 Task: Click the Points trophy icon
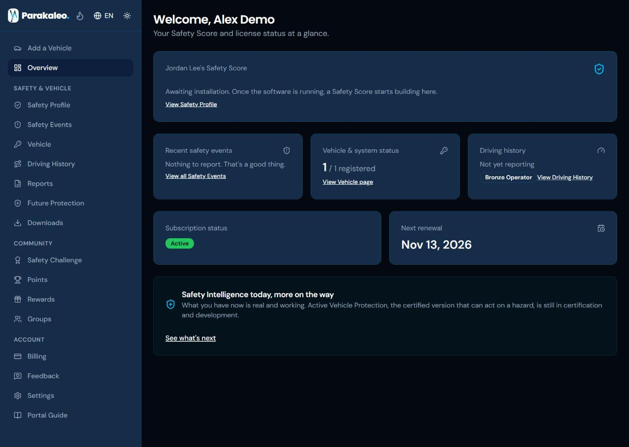18,280
